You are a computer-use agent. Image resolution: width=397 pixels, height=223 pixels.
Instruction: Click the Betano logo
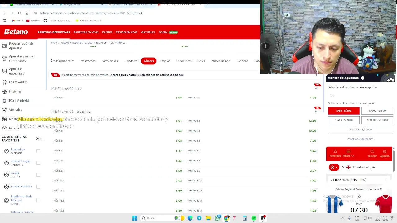tap(16, 32)
